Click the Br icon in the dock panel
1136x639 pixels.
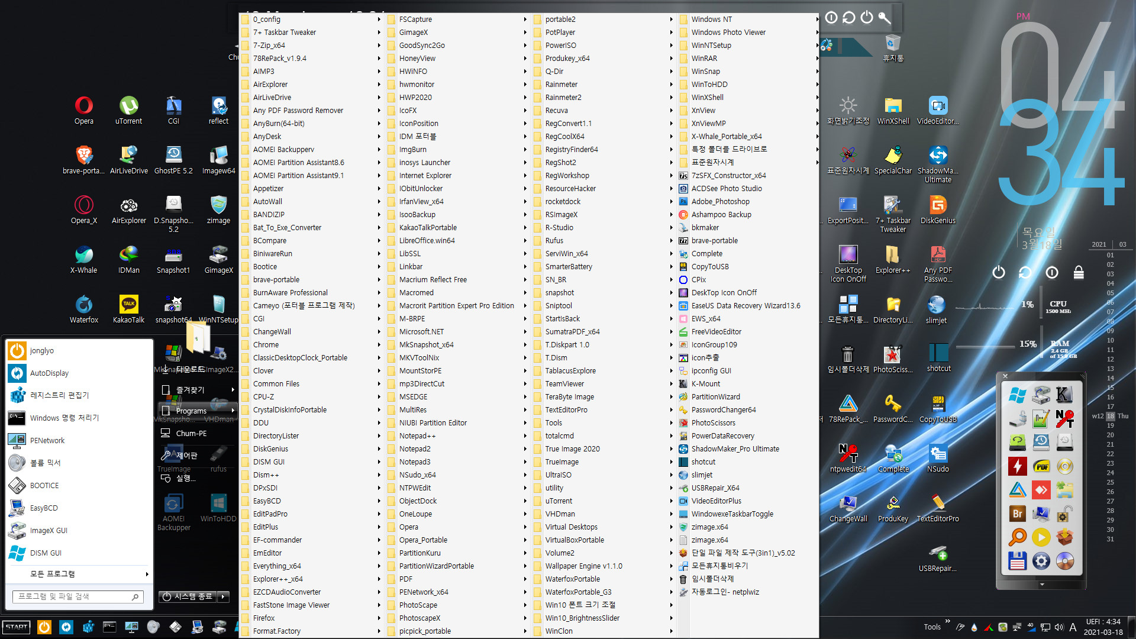[1018, 514]
